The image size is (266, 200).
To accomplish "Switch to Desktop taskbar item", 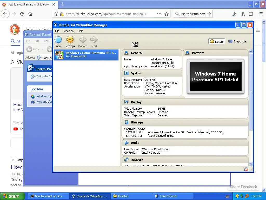I will tap(131, 196).
